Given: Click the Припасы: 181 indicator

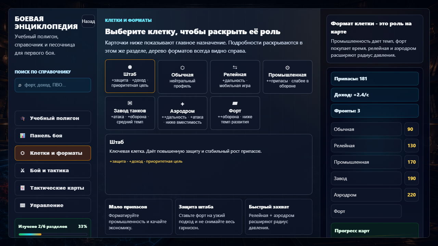Looking at the screenshot, I should tap(375, 79).
